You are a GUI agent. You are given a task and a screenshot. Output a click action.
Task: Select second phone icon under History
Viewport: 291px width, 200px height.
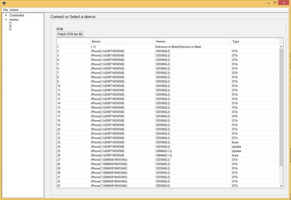10,28
